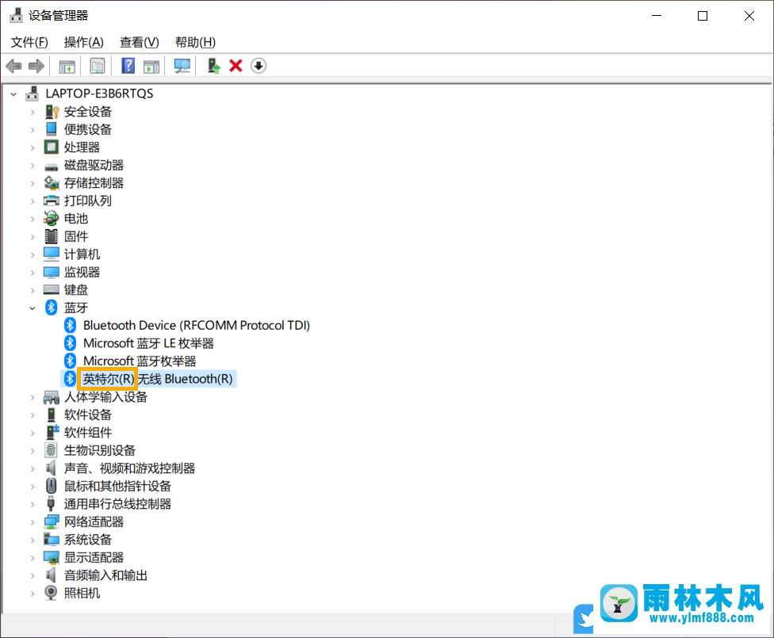
Task: Click the 通用串行总线控制器 USB icon
Action: tap(50, 503)
